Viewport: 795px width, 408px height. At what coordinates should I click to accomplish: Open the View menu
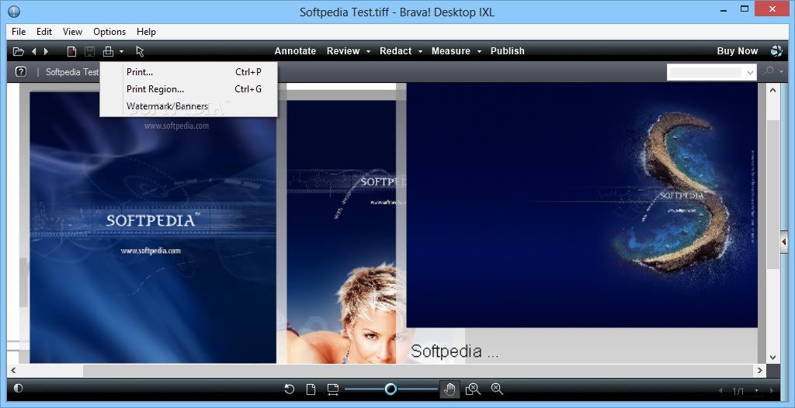[x=72, y=32]
